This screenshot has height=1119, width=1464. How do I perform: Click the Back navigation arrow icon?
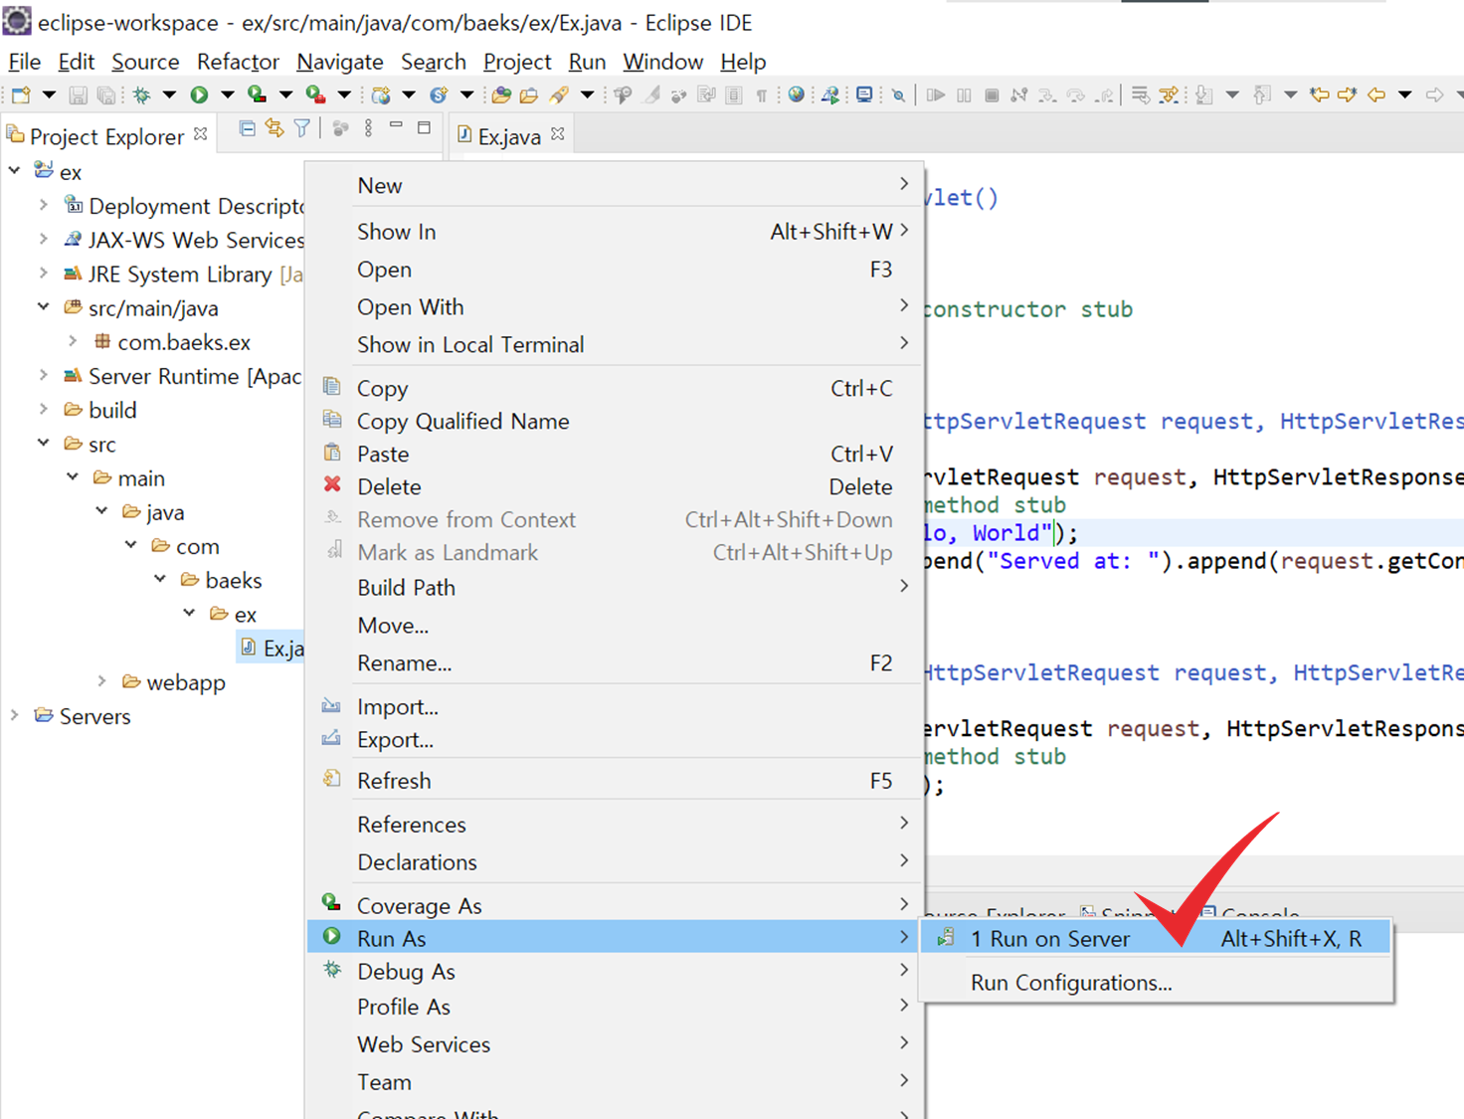(1376, 95)
